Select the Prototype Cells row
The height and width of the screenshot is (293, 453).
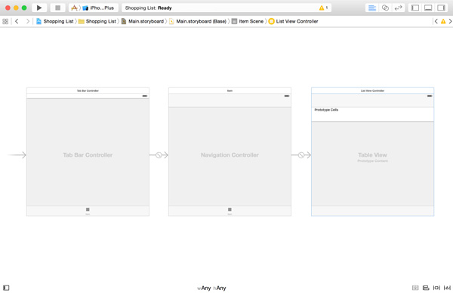(x=372, y=114)
